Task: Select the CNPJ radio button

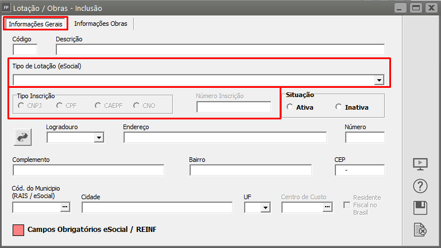Action: tap(21, 106)
